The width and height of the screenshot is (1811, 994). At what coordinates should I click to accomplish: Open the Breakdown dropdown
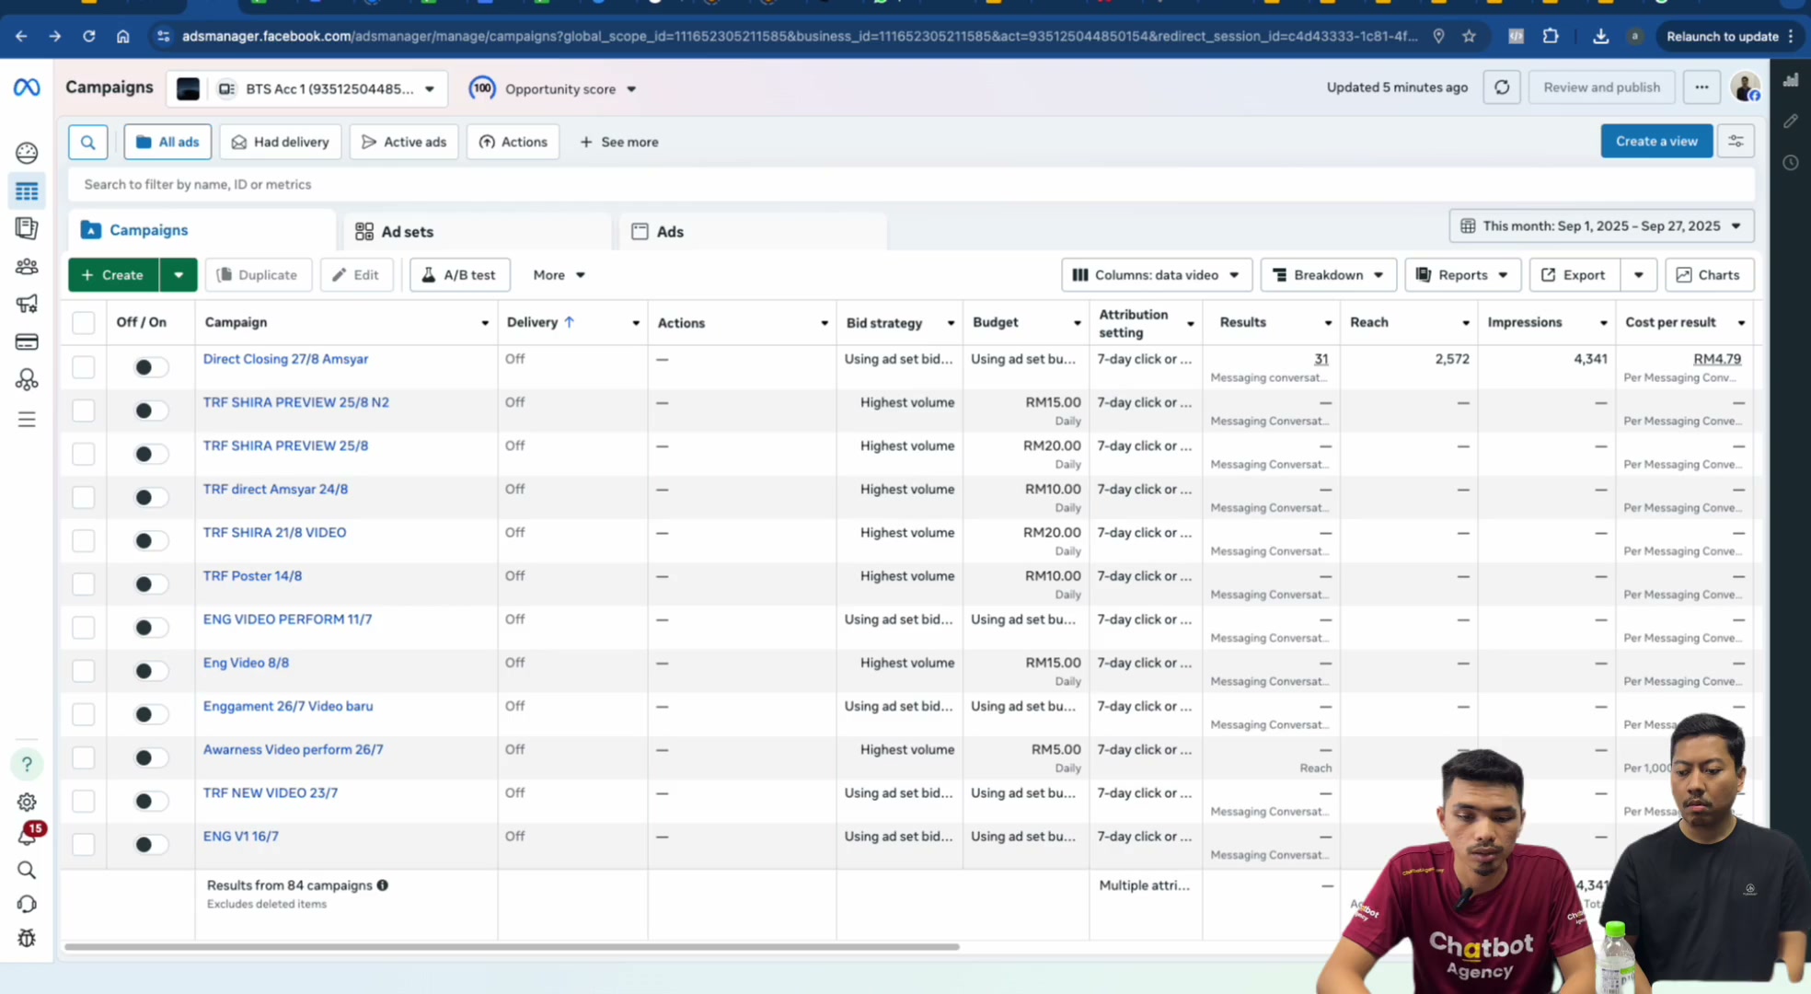tap(1328, 275)
